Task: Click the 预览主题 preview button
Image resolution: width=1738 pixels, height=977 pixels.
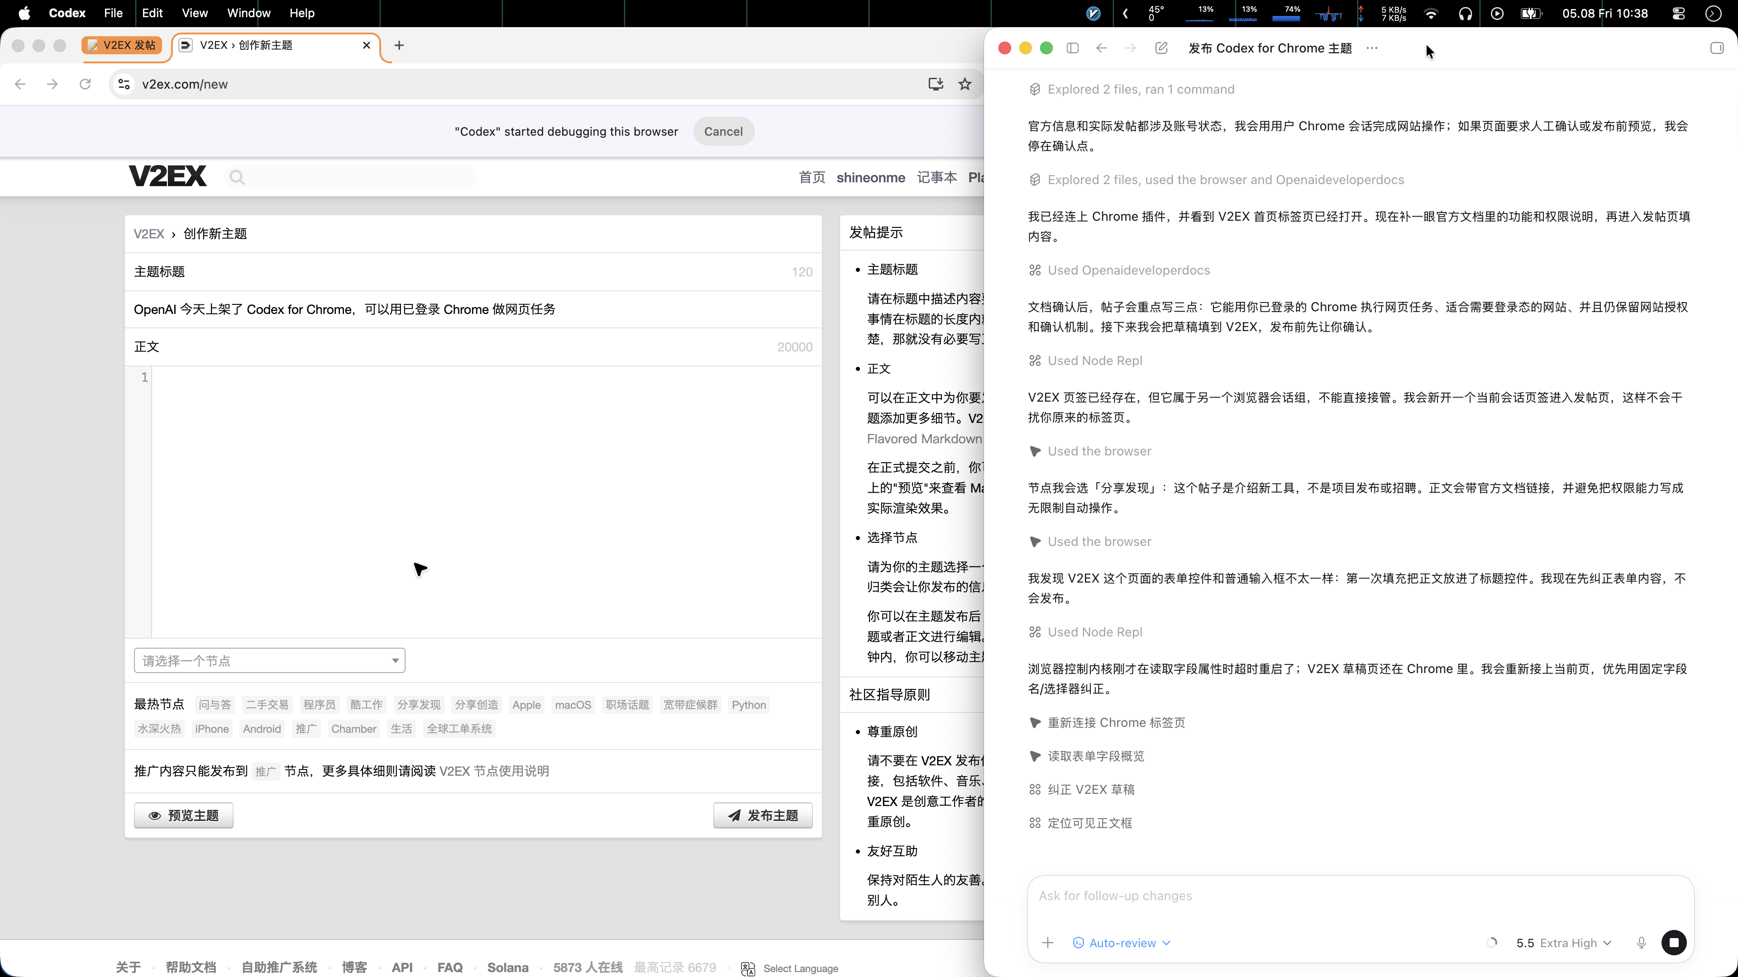Action: point(183,815)
